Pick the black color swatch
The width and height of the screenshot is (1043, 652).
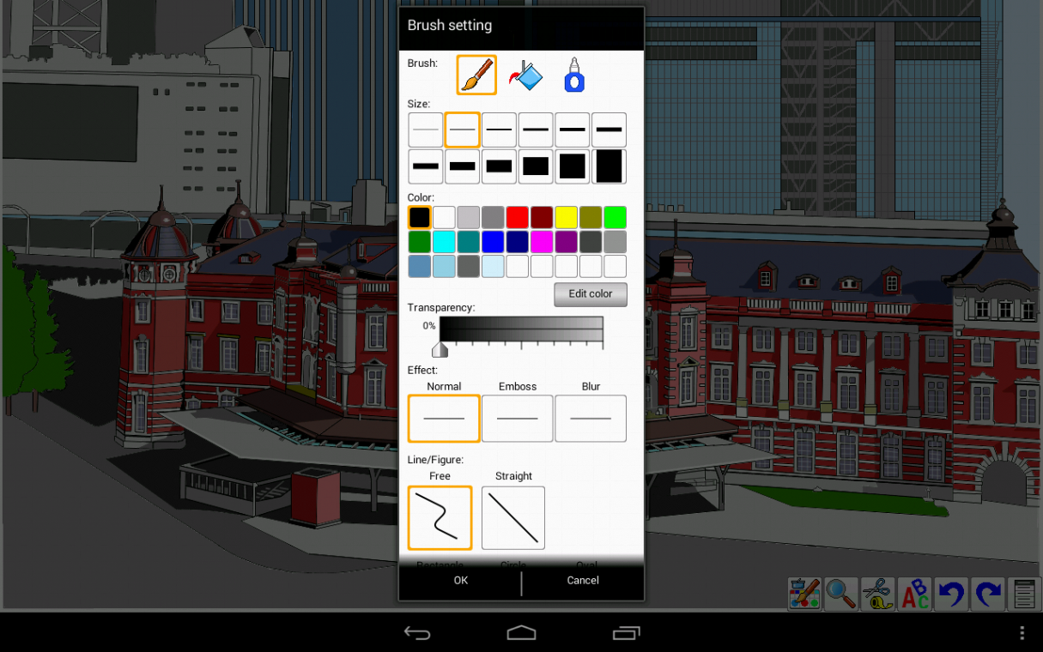pos(420,217)
